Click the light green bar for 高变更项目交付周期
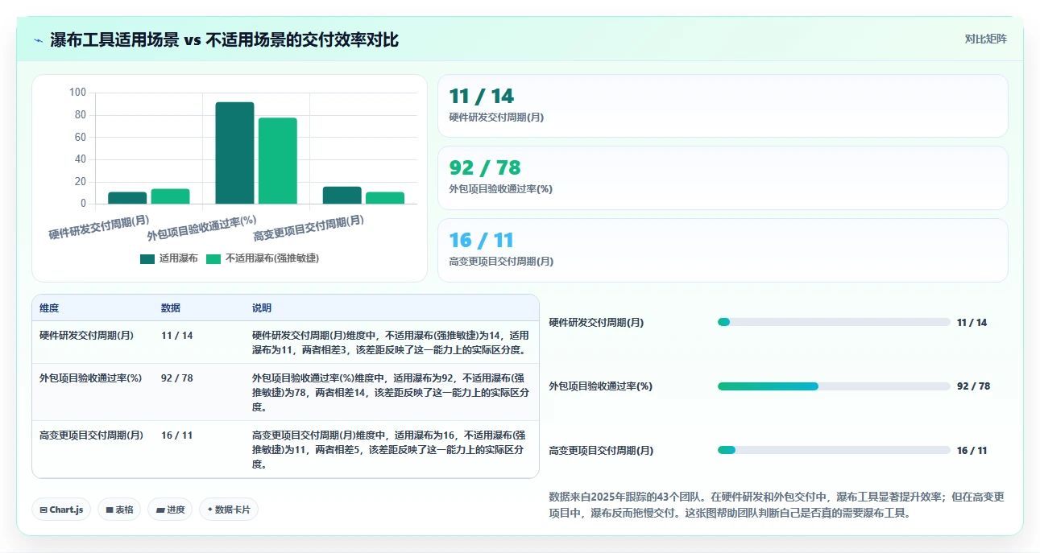 (385, 198)
